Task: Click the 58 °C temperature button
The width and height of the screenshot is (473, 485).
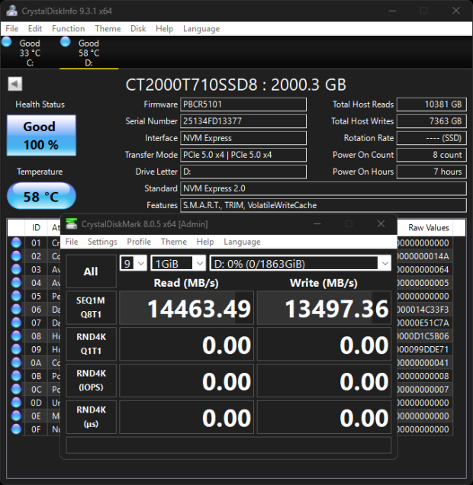Action: (x=41, y=196)
